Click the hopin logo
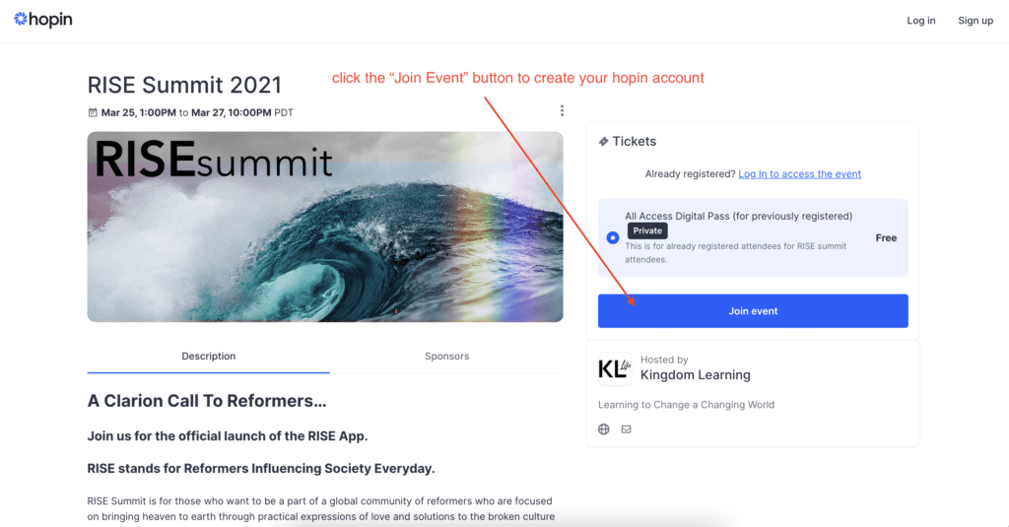The width and height of the screenshot is (1009, 527). coord(43,20)
